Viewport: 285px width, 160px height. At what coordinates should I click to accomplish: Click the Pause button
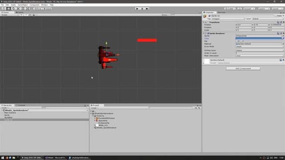tap(142, 9)
